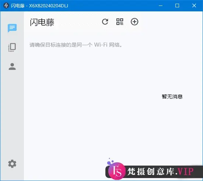Minimize the 闪电藤 window
This screenshot has width=203, height=181.
161,6
